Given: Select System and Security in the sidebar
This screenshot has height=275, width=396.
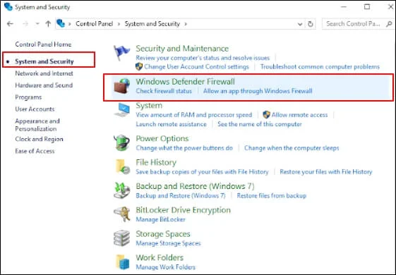Looking at the screenshot, I should click(44, 61).
